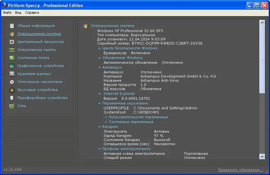Click the vertical scrollbar thumb

point(262,59)
